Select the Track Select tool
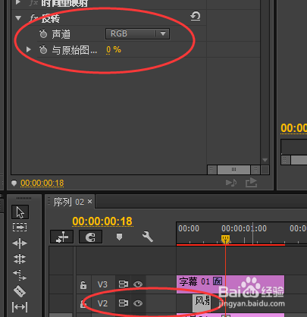The width and height of the screenshot is (307, 317). (20, 228)
